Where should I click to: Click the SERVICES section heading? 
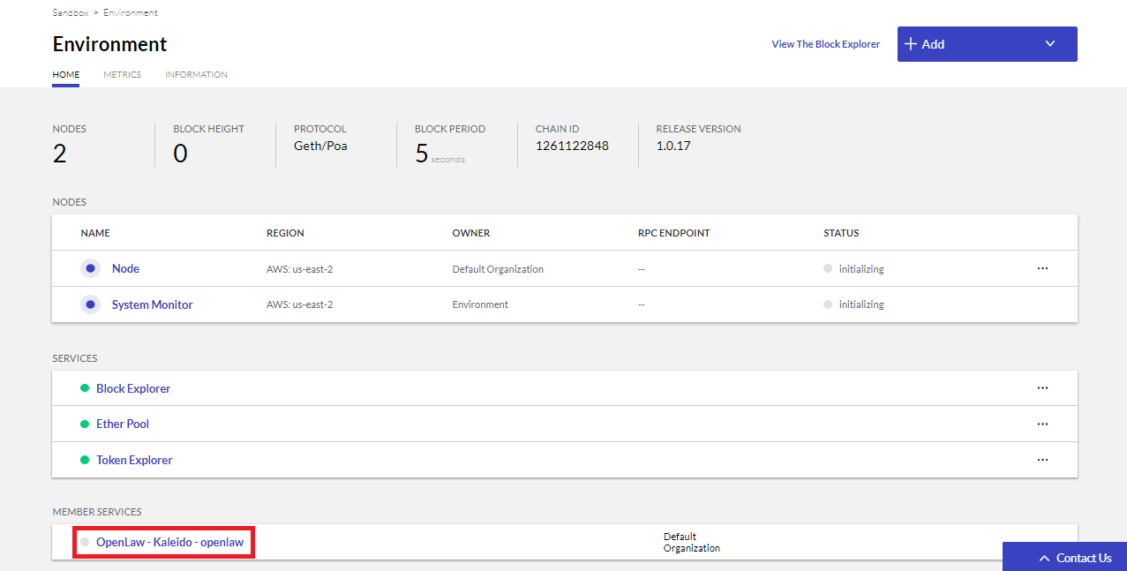(x=75, y=358)
